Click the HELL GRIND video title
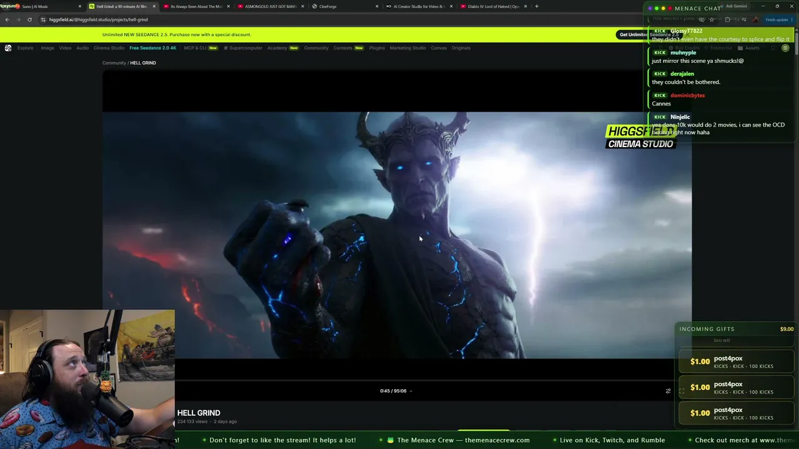 [199, 413]
